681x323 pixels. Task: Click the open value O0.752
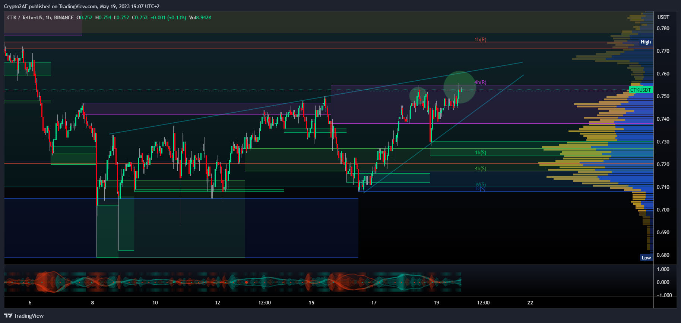click(84, 17)
